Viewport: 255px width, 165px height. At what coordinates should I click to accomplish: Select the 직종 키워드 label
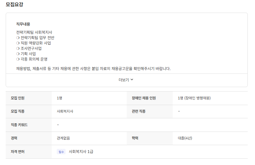[x=19, y=125]
